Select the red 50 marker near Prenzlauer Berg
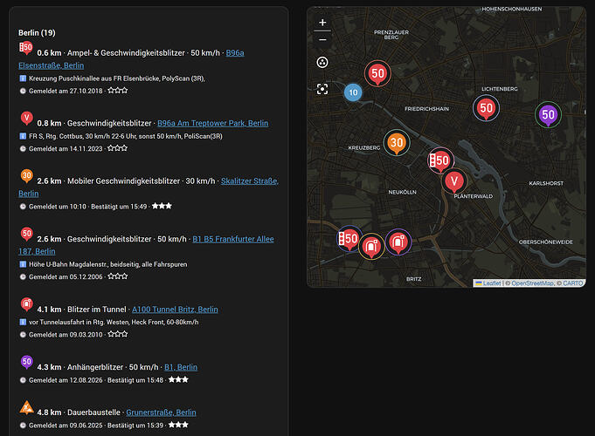Image resolution: width=595 pixels, height=436 pixels. (x=377, y=73)
